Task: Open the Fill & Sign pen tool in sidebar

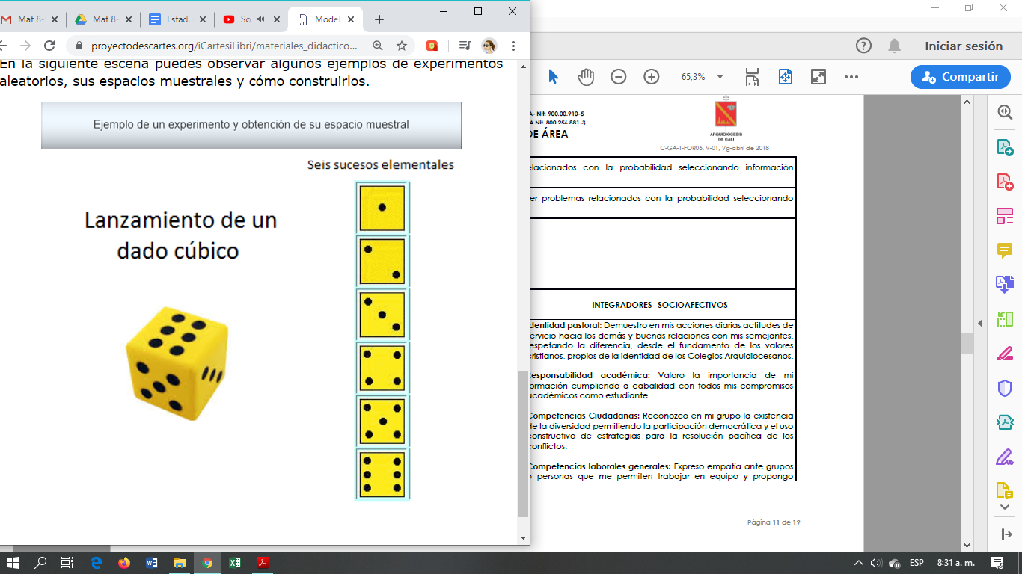Action: click(x=1005, y=457)
